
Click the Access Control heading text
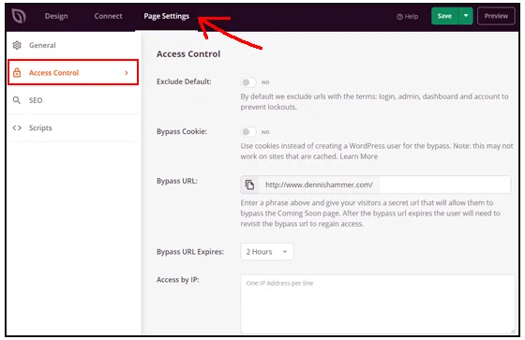188,54
